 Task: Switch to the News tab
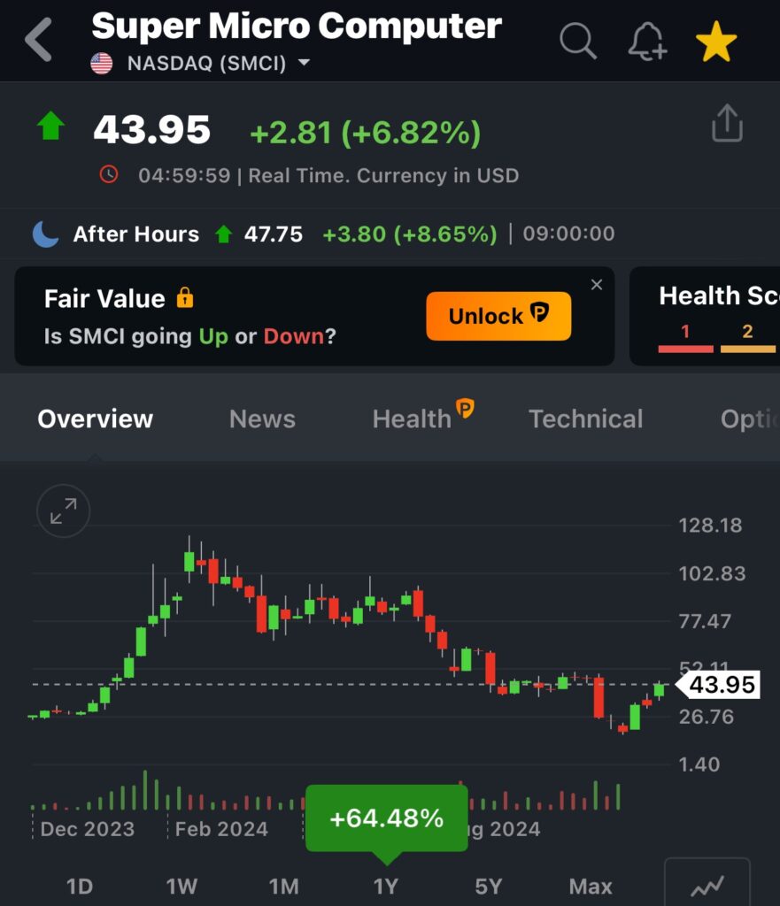pyautogui.click(x=262, y=418)
